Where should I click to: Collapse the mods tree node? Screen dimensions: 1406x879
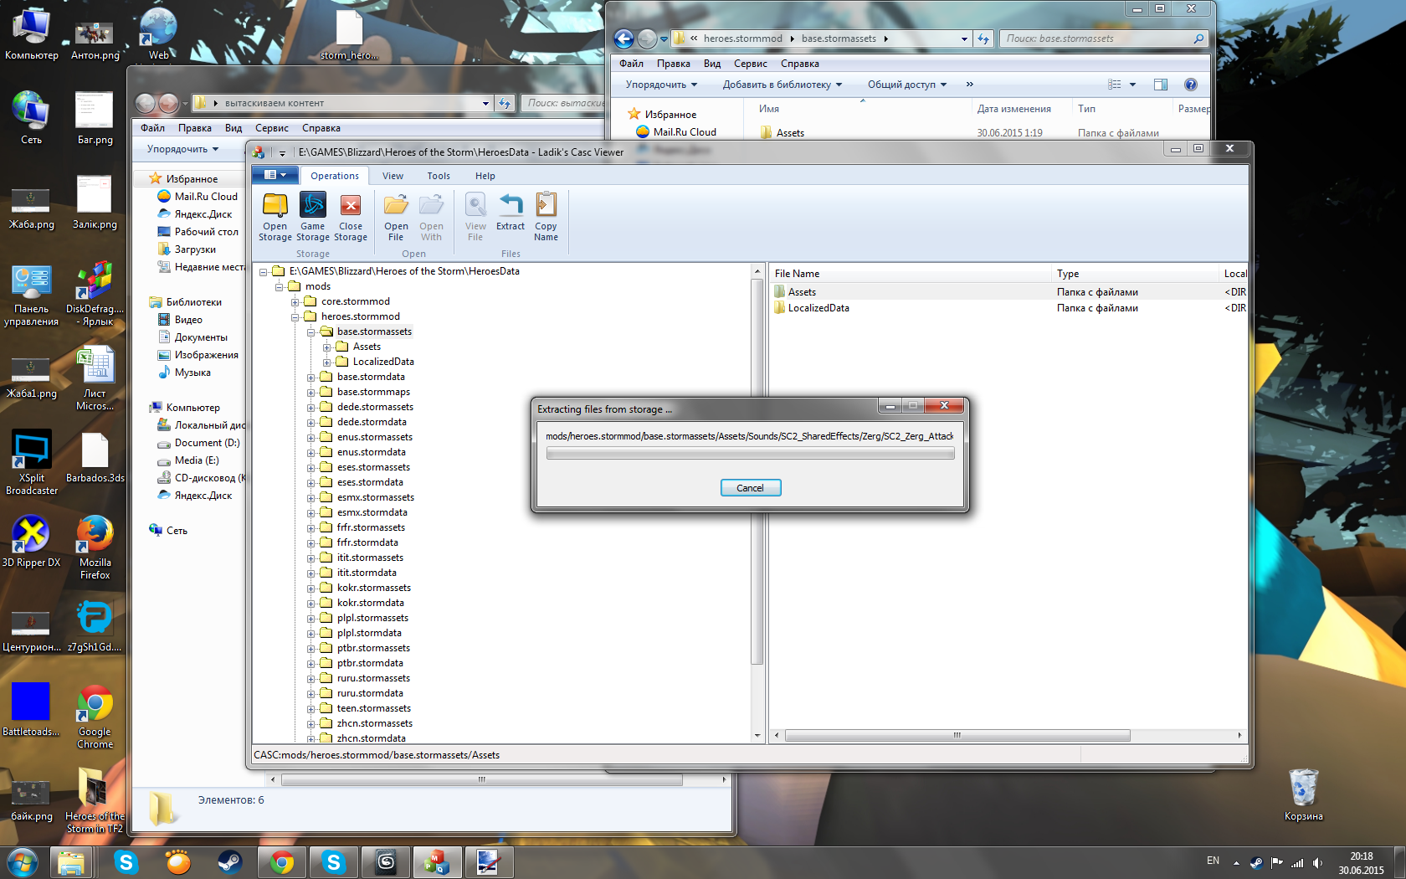280,287
